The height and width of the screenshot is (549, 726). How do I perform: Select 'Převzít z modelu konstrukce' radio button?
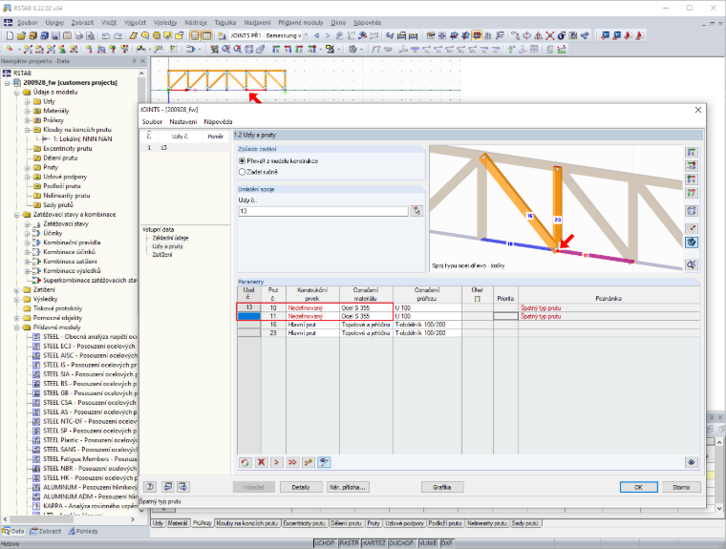[242, 161]
